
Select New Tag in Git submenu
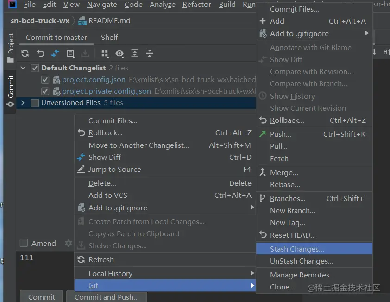[x=314, y=223]
